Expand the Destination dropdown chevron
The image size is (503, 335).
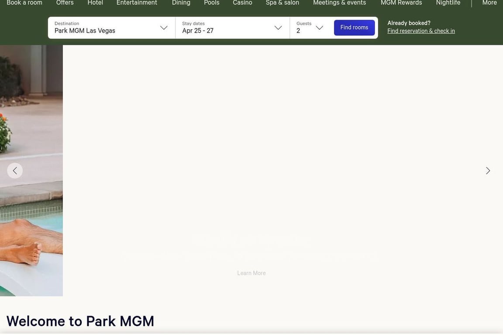(x=164, y=28)
